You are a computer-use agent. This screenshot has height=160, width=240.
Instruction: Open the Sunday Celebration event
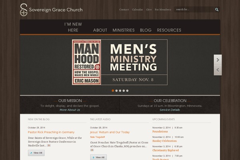click(164, 141)
